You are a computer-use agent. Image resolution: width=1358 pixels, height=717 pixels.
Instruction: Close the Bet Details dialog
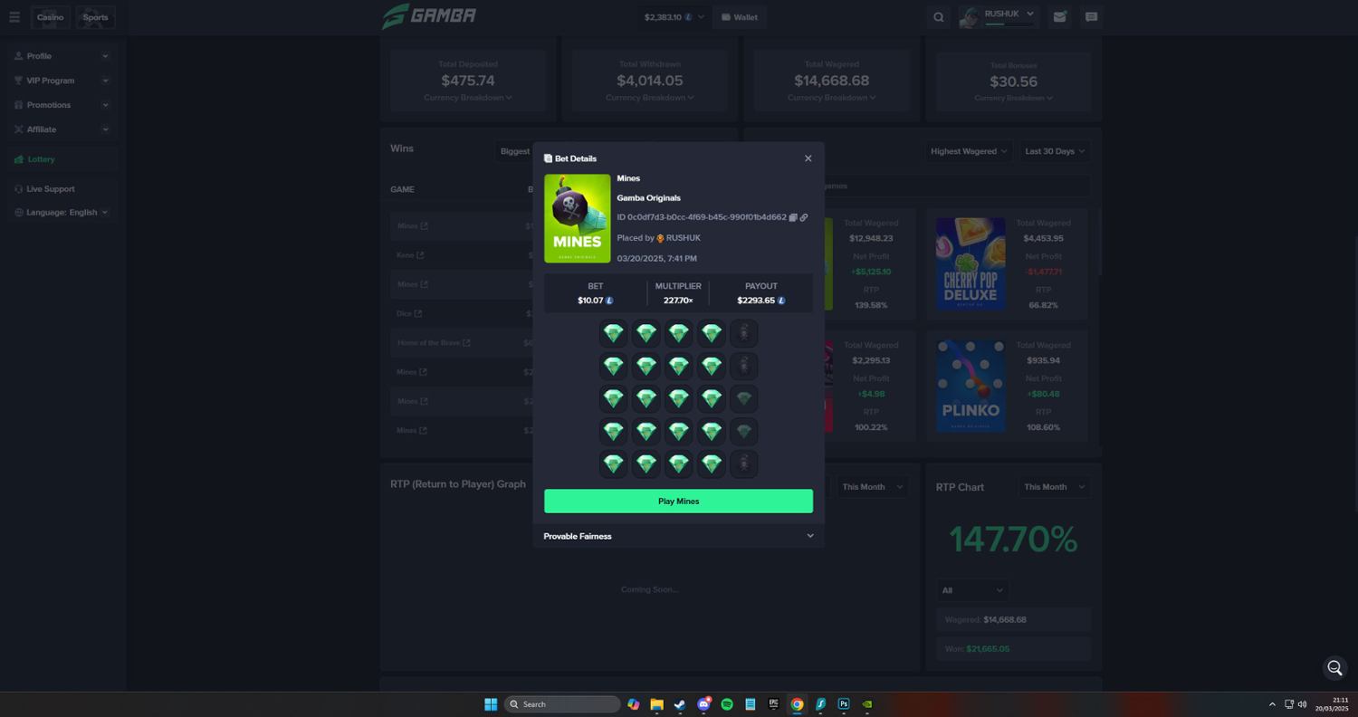click(808, 158)
